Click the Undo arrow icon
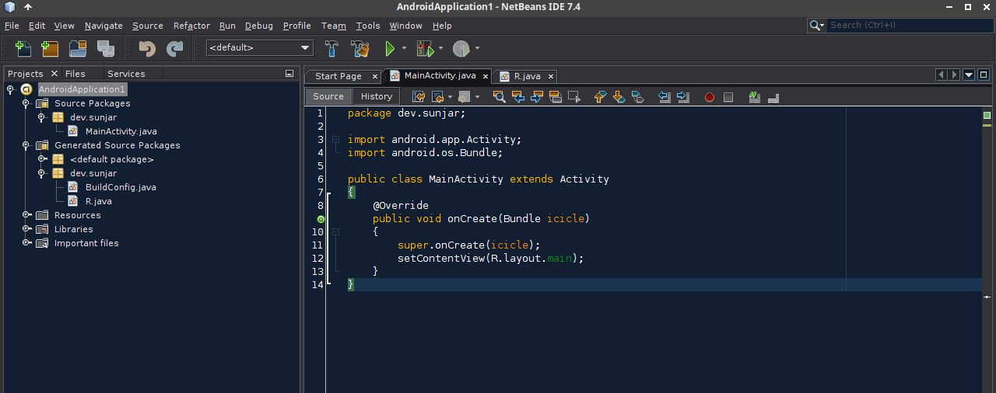 (146, 48)
